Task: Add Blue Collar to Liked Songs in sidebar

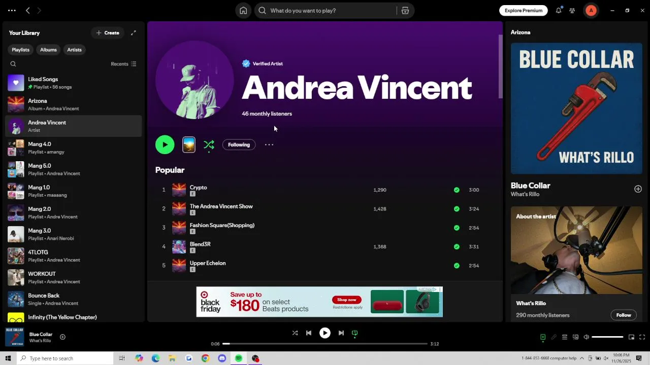Action: 638,189
